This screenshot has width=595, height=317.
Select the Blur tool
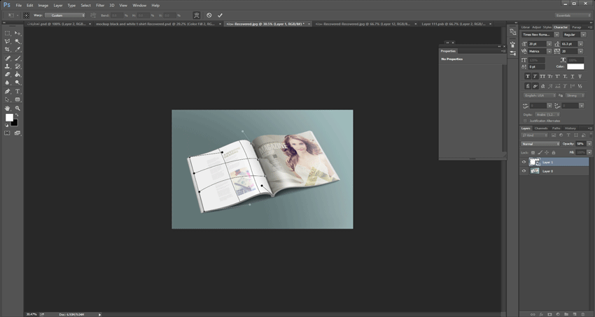coord(7,82)
